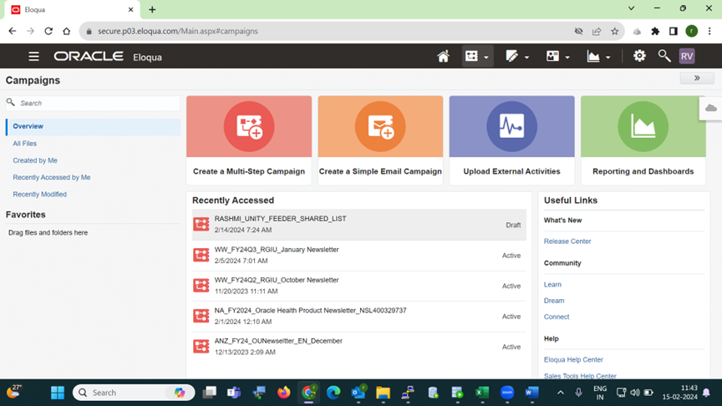The width and height of the screenshot is (722, 406).
Task: Open Chrome extensions puzzle icon
Action: click(655, 31)
